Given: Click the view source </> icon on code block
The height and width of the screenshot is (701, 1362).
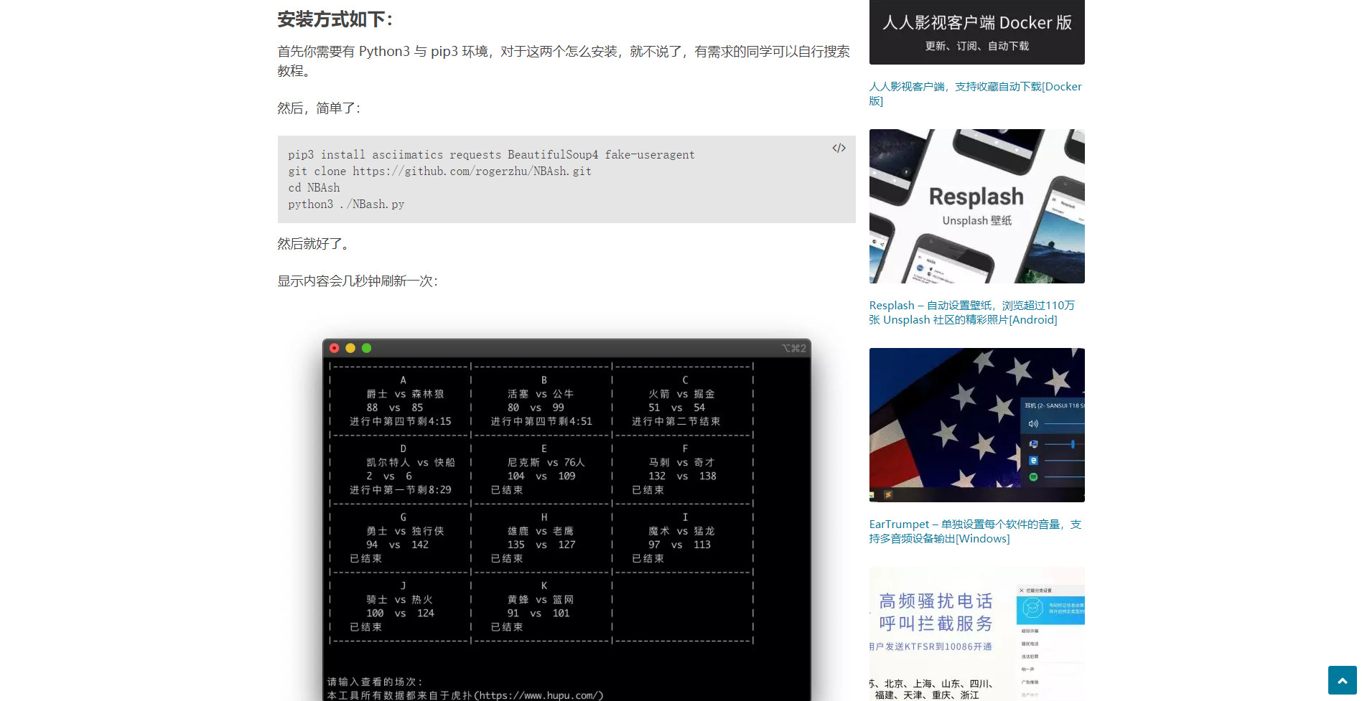Looking at the screenshot, I should pyautogui.click(x=839, y=149).
